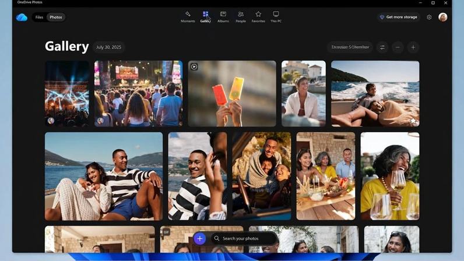The image size is (464, 261).
Task: Open the outdoor dinner table photo
Action: (326, 176)
